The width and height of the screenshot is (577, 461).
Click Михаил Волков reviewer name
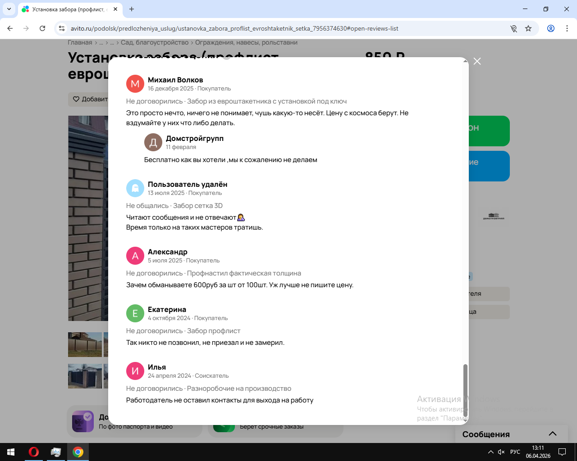pyautogui.click(x=175, y=80)
